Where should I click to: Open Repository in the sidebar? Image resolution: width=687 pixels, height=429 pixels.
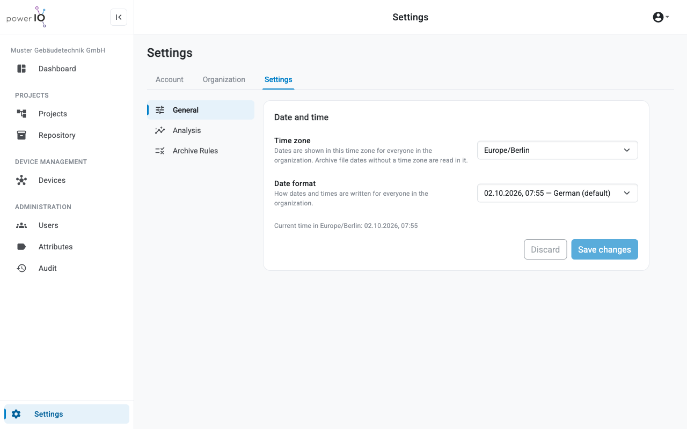67,135
